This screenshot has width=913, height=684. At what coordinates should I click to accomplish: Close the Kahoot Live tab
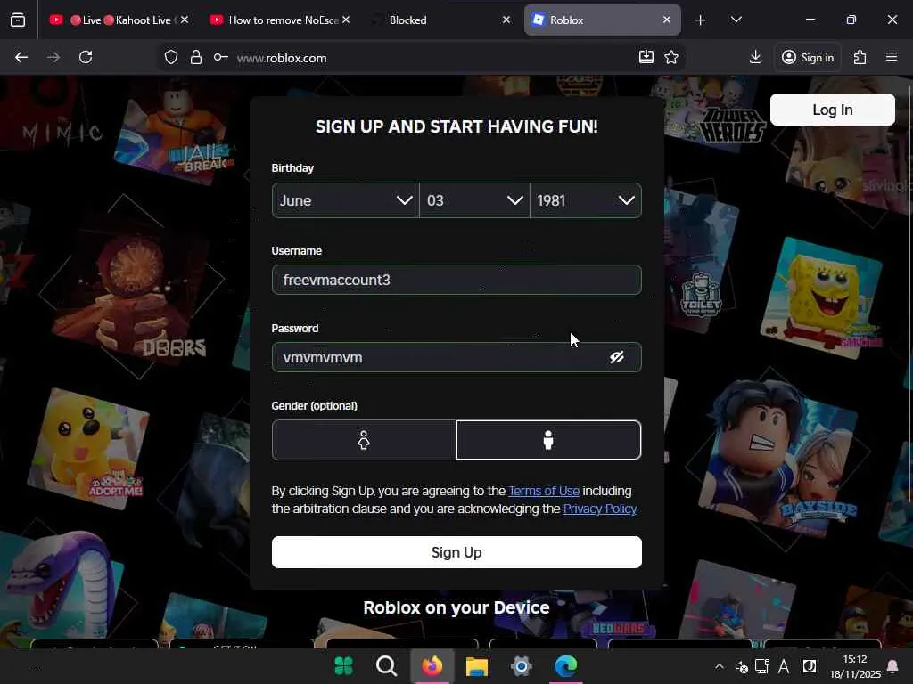(185, 20)
